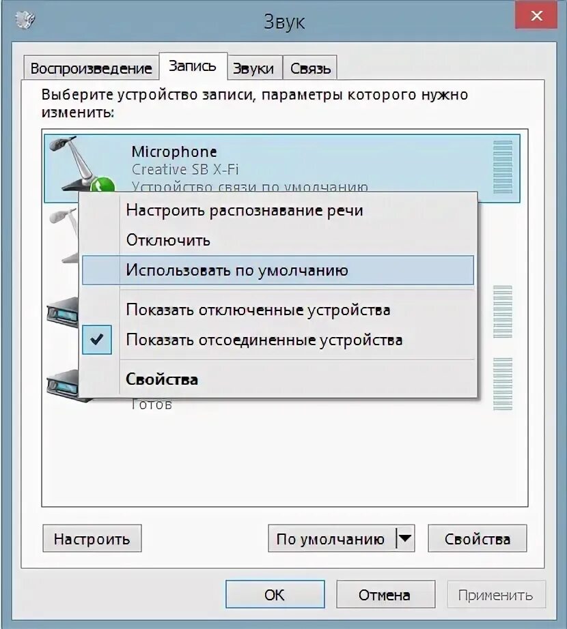Open the 'По умолчанию' dropdown arrow
567x629 pixels.
(x=405, y=538)
